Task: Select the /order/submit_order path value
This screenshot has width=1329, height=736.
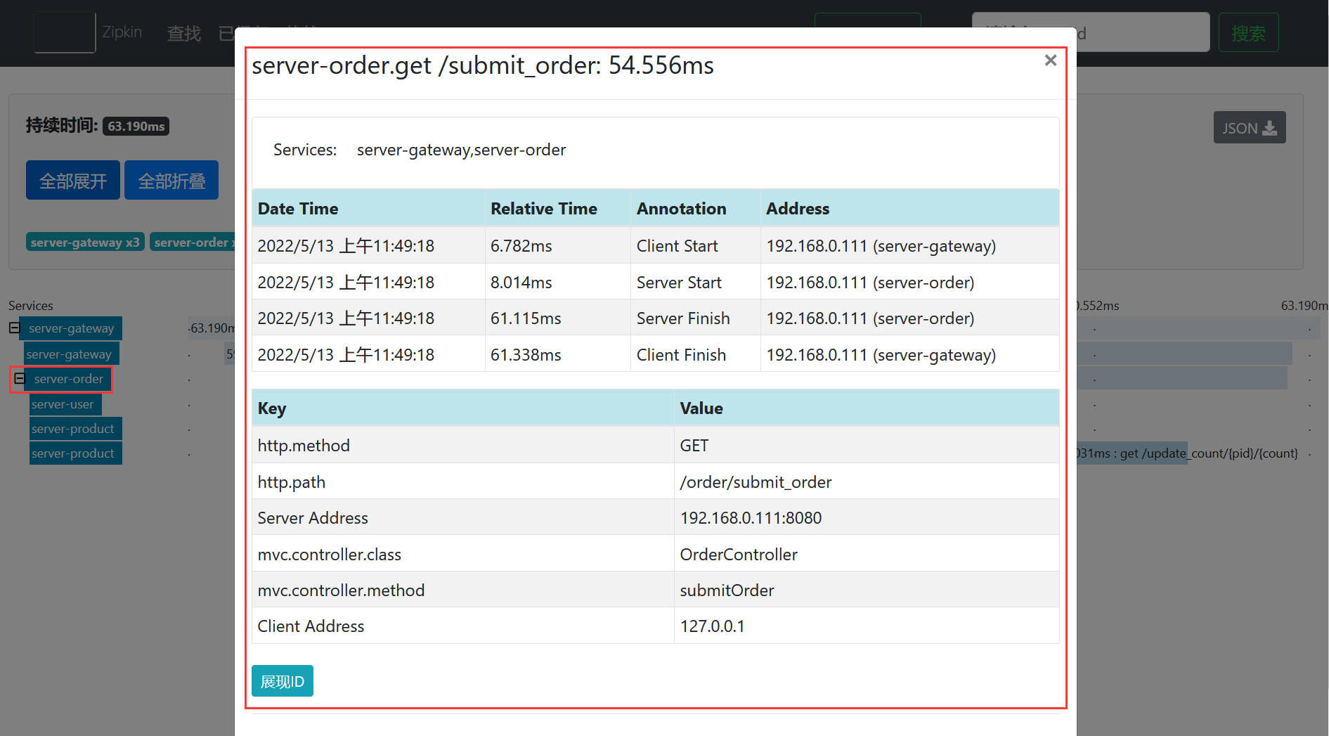Action: click(756, 482)
